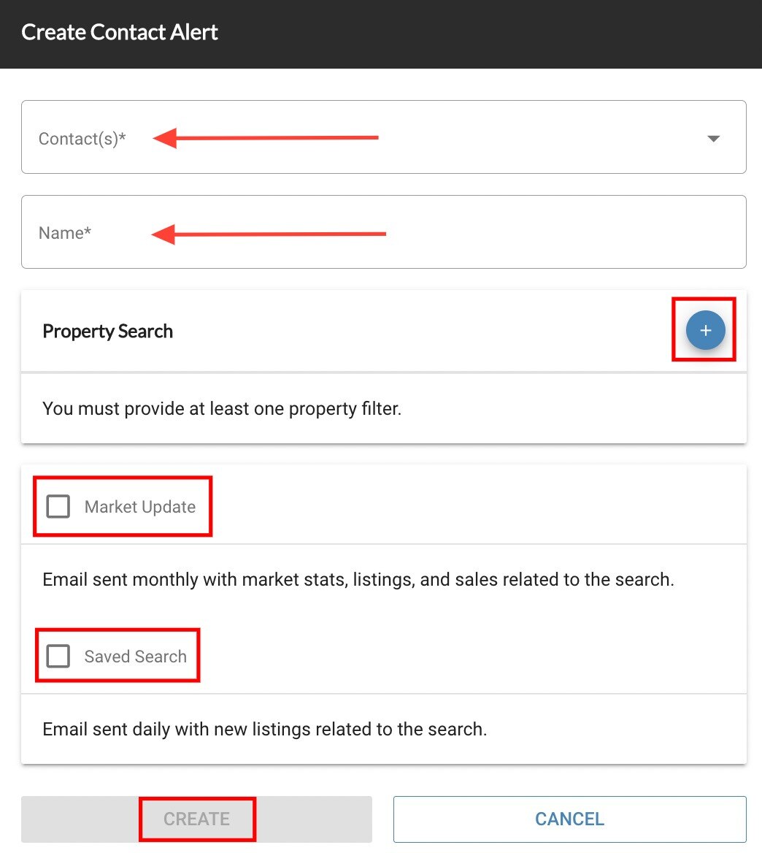Click the Create Contact Alert title

120,32
